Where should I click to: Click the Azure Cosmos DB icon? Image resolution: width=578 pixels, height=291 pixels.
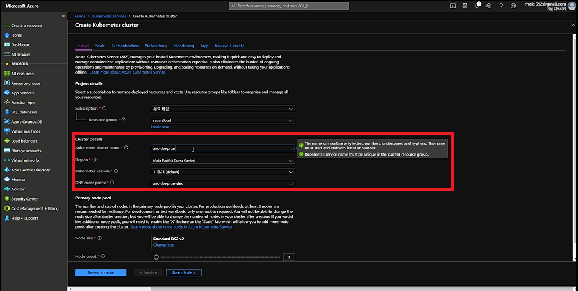7,121
